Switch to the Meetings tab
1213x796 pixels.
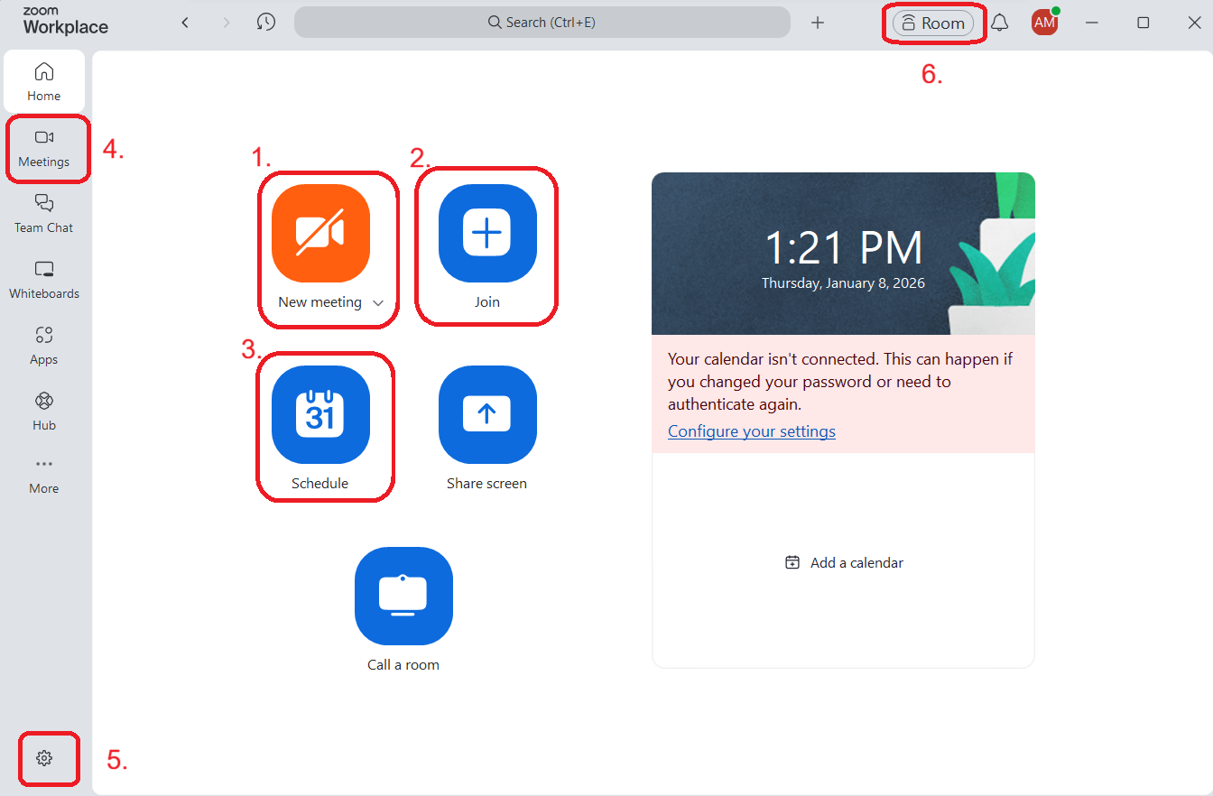point(44,148)
